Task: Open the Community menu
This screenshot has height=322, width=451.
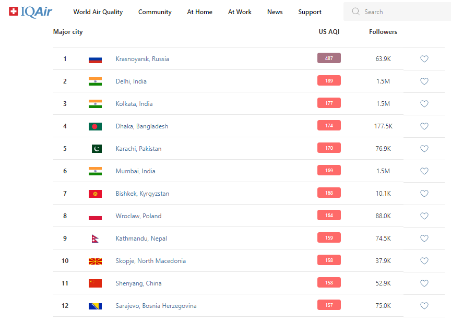Action: (155, 12)
